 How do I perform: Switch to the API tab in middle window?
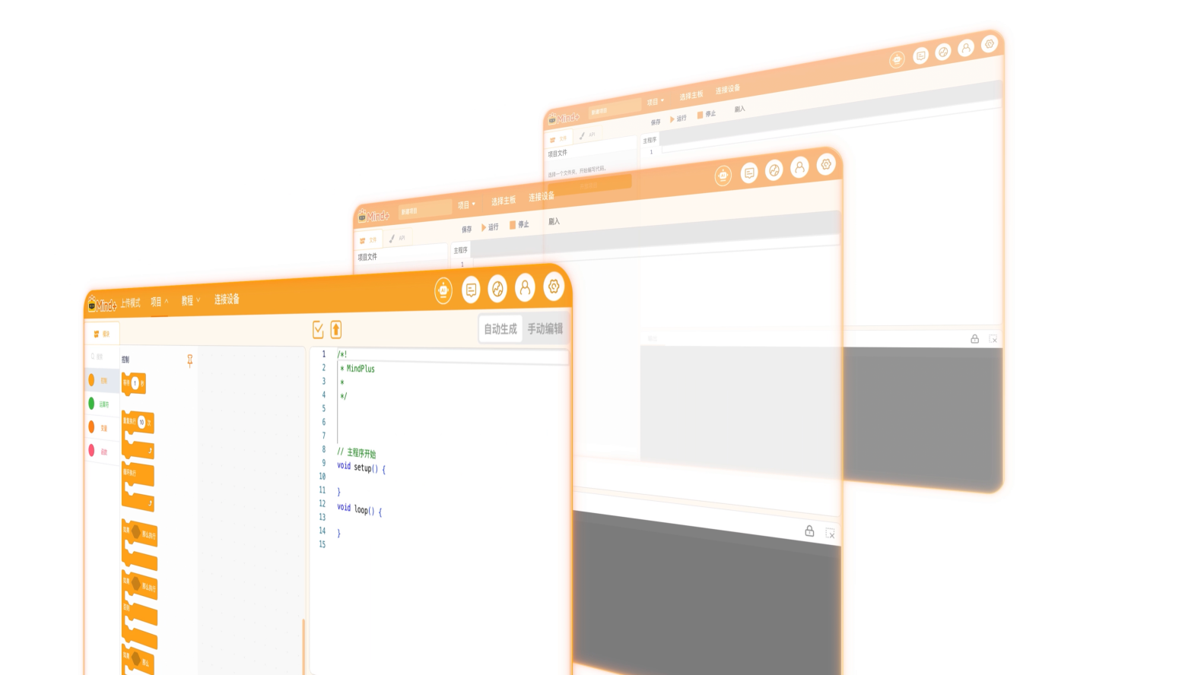pyautogui.click(x=397, y=238)
